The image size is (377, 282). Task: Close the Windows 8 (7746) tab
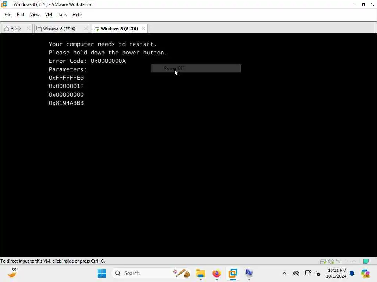pyautogui.click(x=85, y=29)
